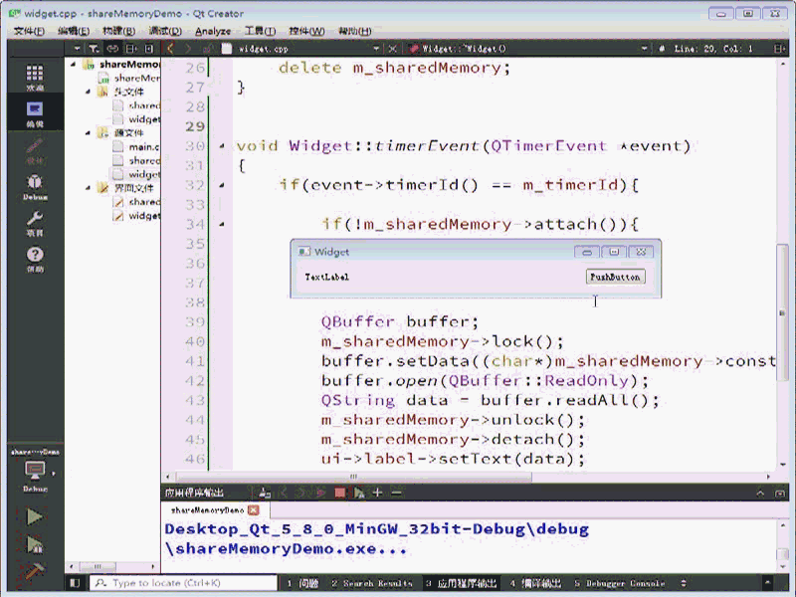Screen dimensions: 796x597
Task: Click the Type to locate input field
Action: (184, 583)
